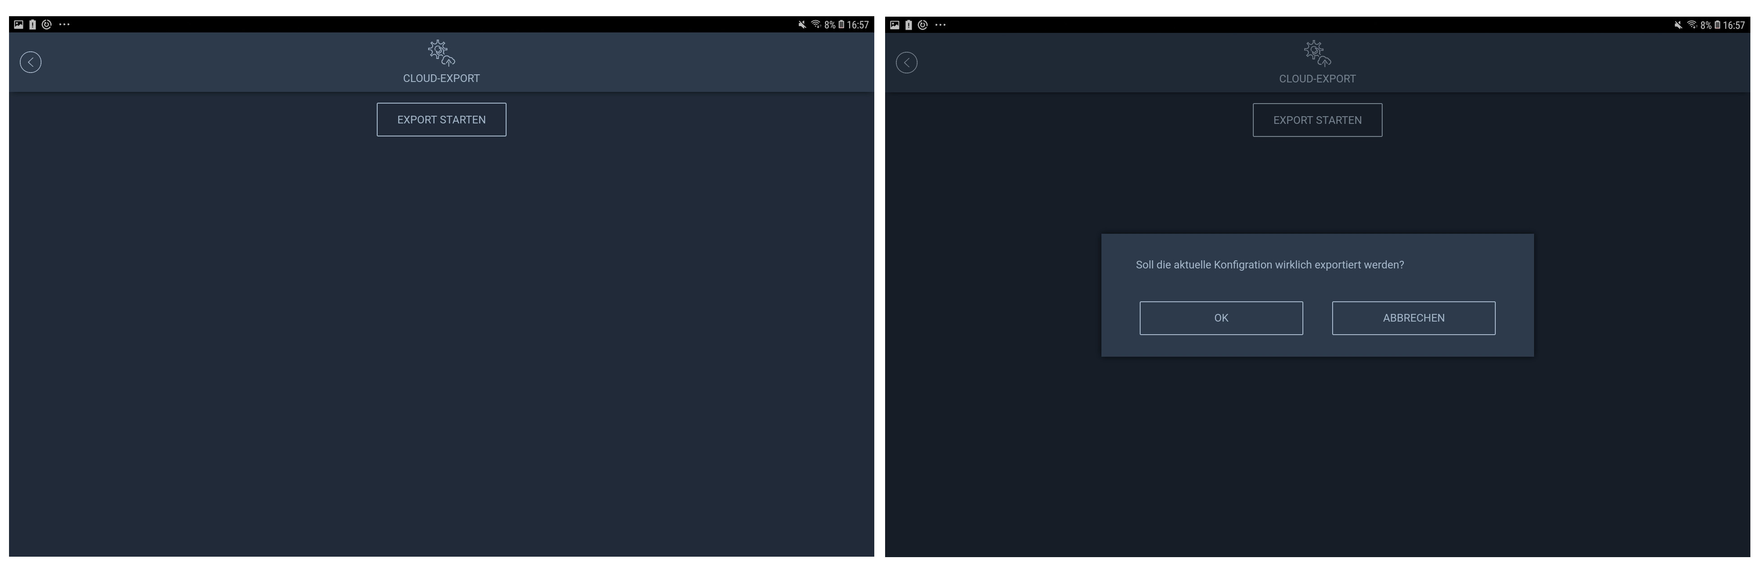Tap the Wi-Fi status icon above the dialog screen
This screenshot has height=581, width=1763.
(1691, 25)
